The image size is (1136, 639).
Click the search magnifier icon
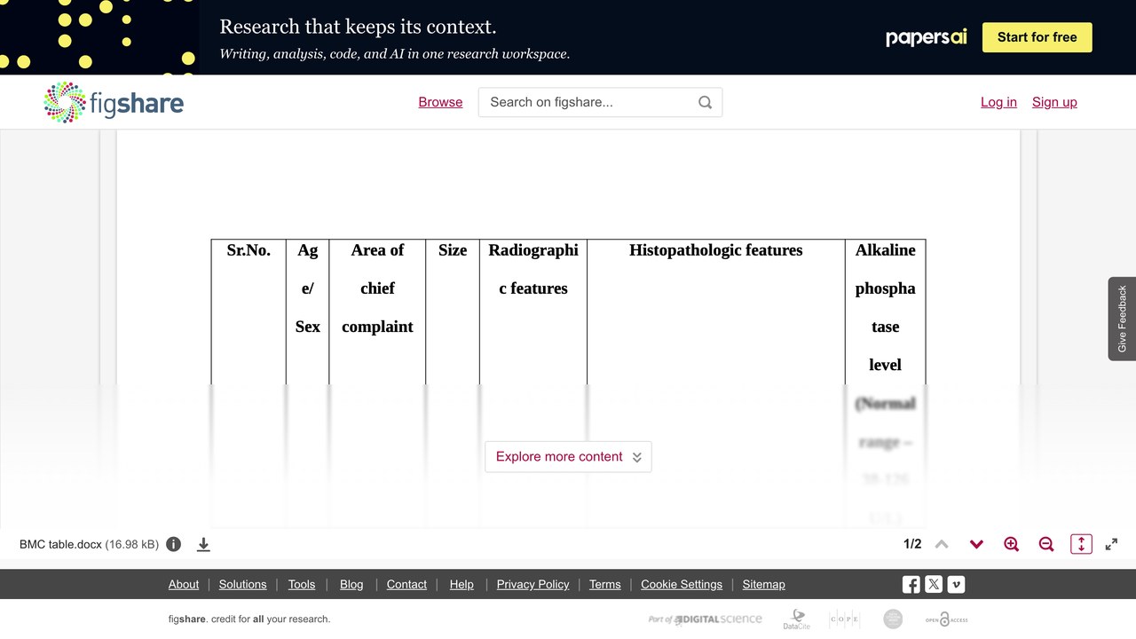point(705,102)
